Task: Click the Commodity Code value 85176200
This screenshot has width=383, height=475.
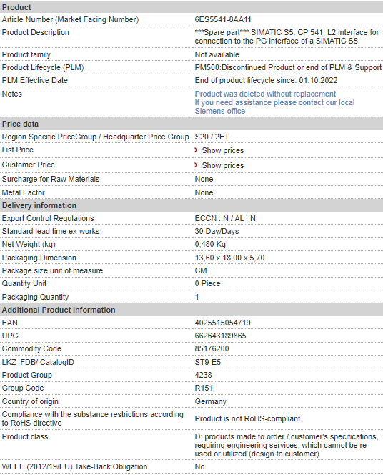Action: click(212, 348)
